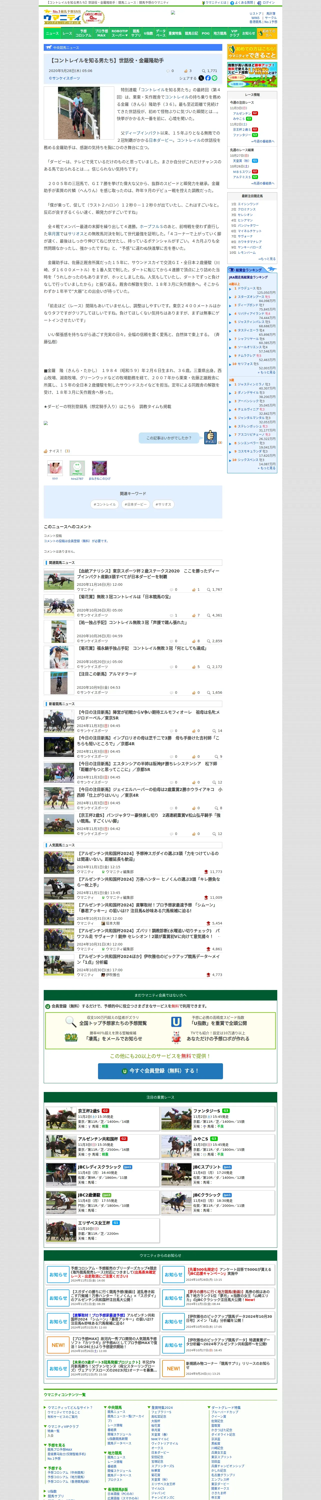Screen dimensions: 321x1500
Task: Open the プロ予想MAX navigation tab
Action: click(x=101, y=33)
